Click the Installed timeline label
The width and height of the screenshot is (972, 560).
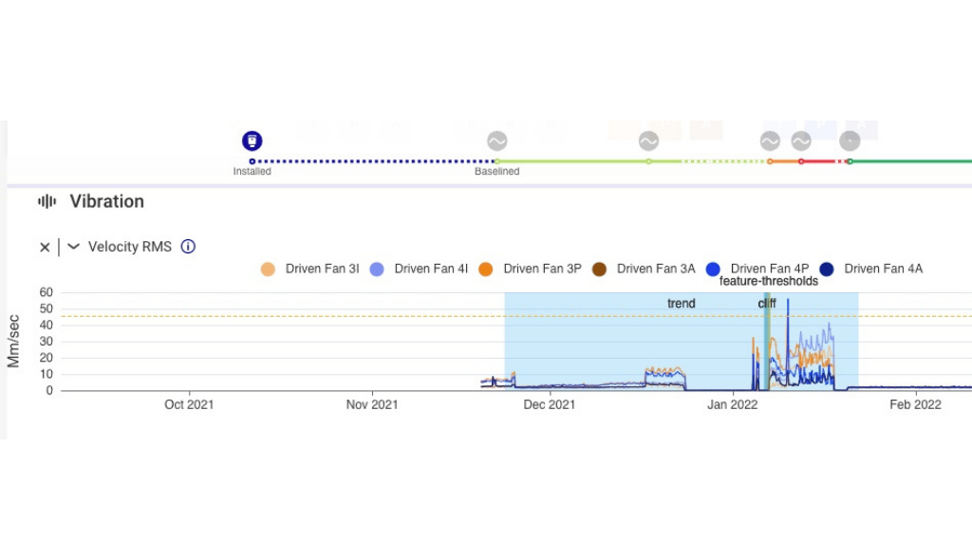click(x=252, y=171)
